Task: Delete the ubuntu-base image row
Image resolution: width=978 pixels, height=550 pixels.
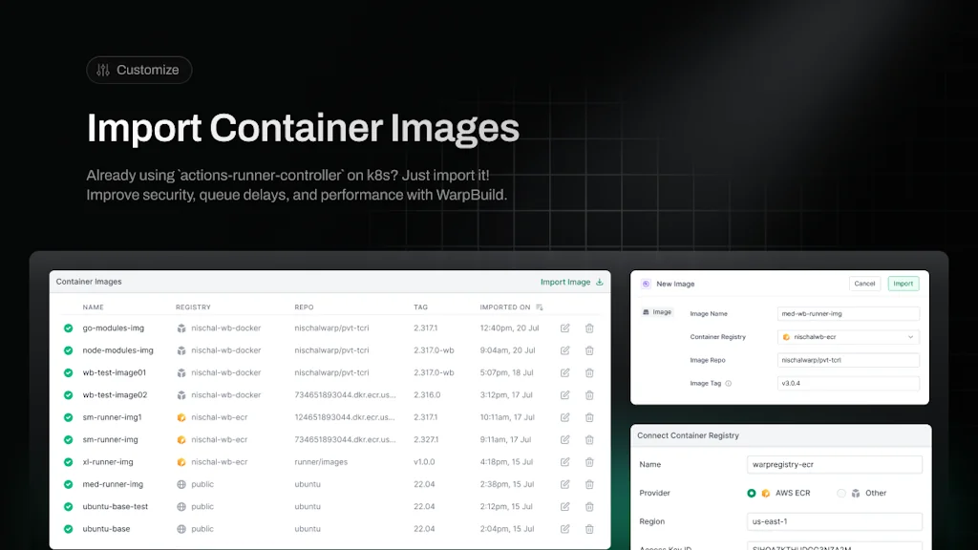Action: (589, 529)
